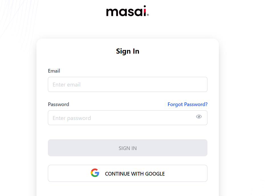Click the Password field label
Screen dimensions: 265x196
click(58, 104)
